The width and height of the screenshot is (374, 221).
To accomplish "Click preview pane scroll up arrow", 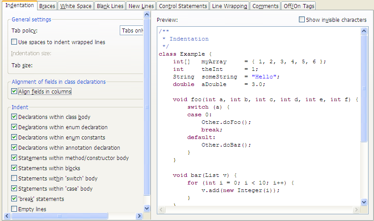I will pos(364,31).
